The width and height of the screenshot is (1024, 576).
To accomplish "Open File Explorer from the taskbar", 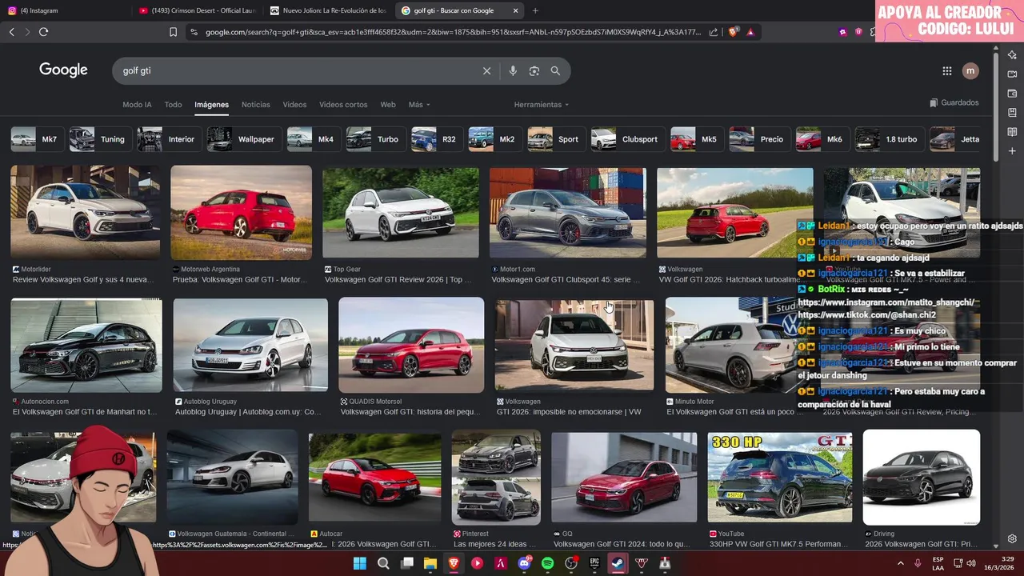I will tap(430, 563).
